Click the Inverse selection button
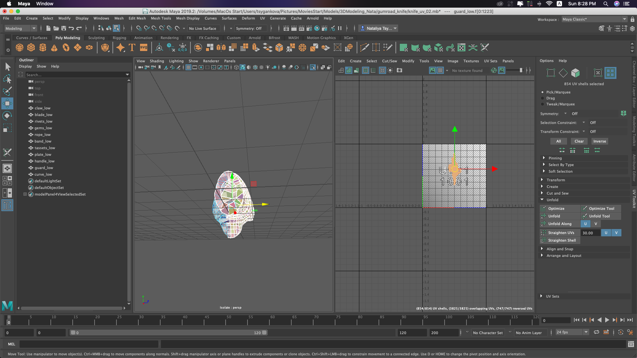This screenshot has width=637, height=358. (599, 141)
